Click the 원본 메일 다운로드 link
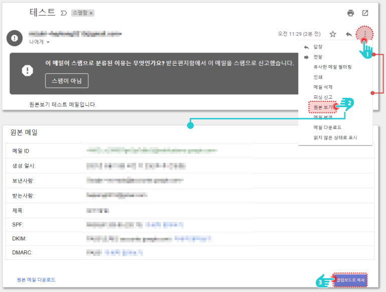386x292 pixels. tap(36, 279)
